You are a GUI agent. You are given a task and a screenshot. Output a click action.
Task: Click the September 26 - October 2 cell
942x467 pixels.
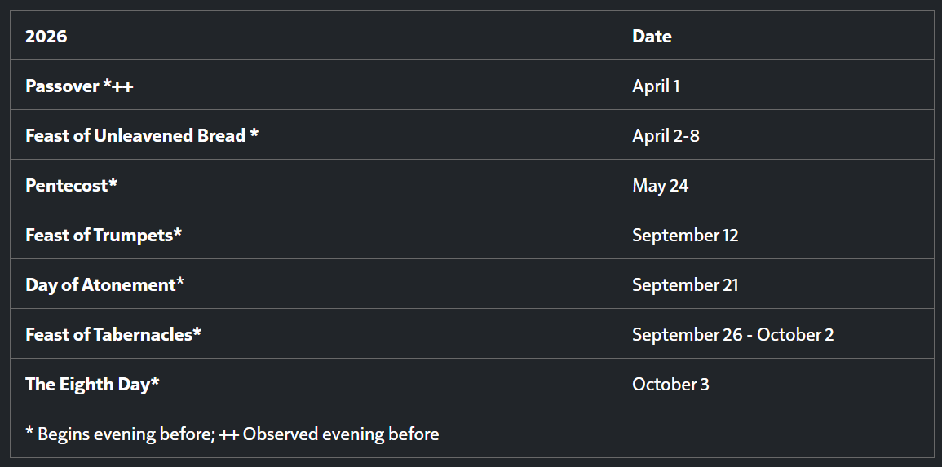pyautogui.click(x=732, y=334)
